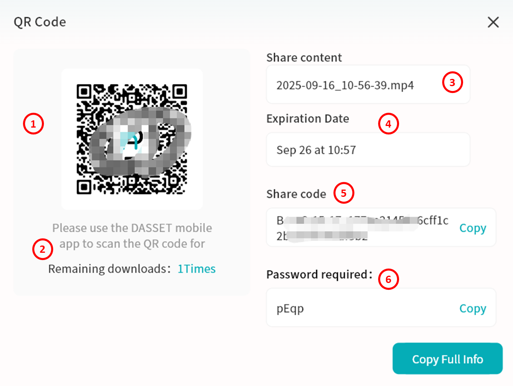Viewport: 513px width, 386px height.
Task: Click the 1Times remaining downloads value
Action: point(197,269)
